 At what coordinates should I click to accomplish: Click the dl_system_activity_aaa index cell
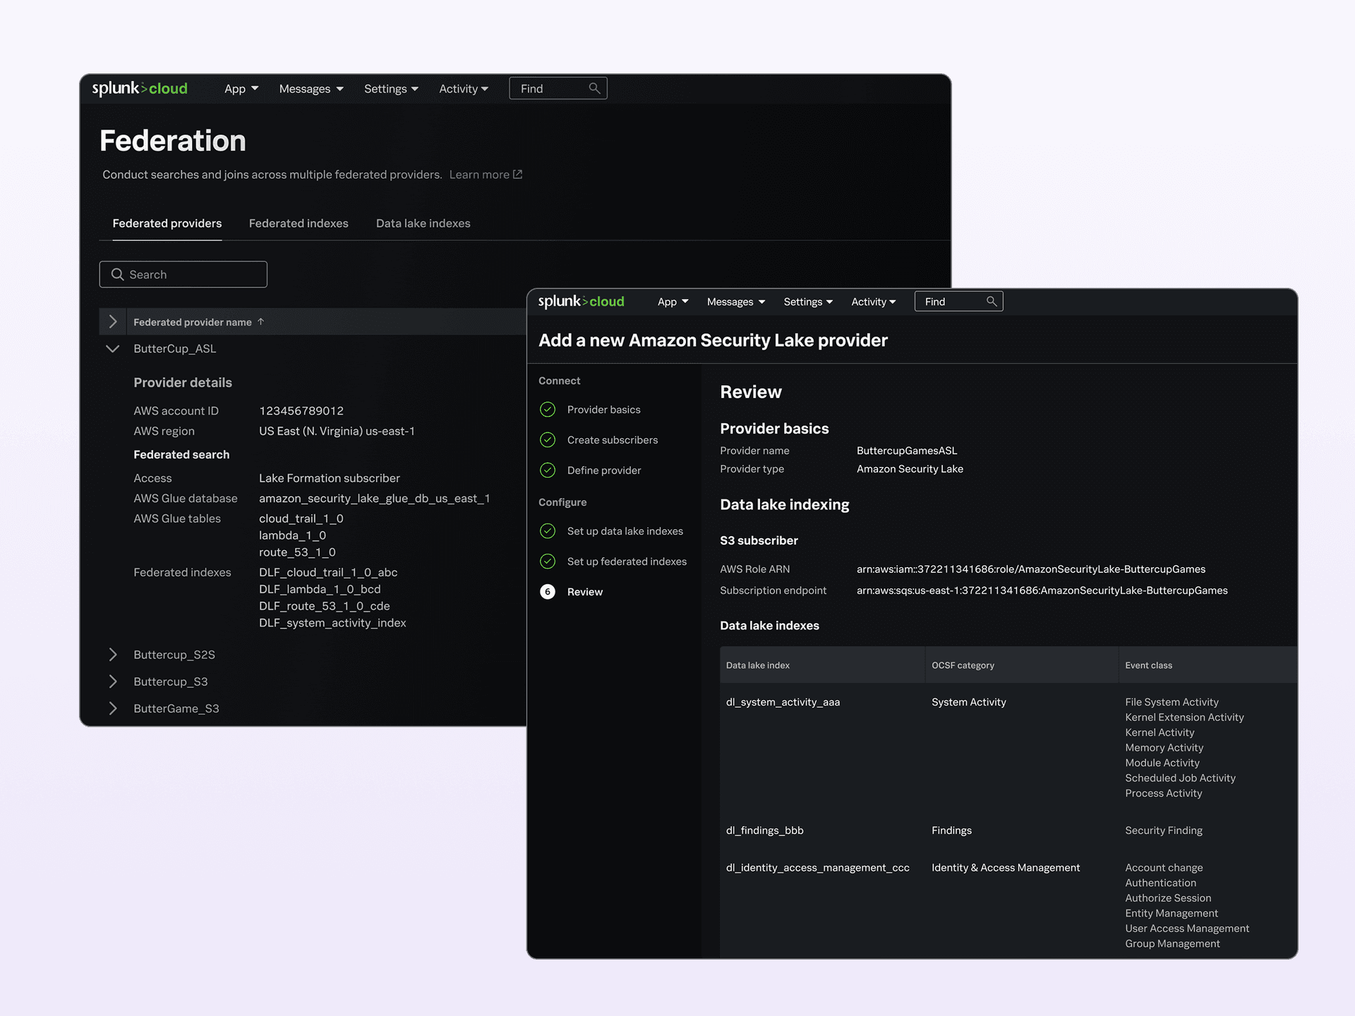click(783, 702)
